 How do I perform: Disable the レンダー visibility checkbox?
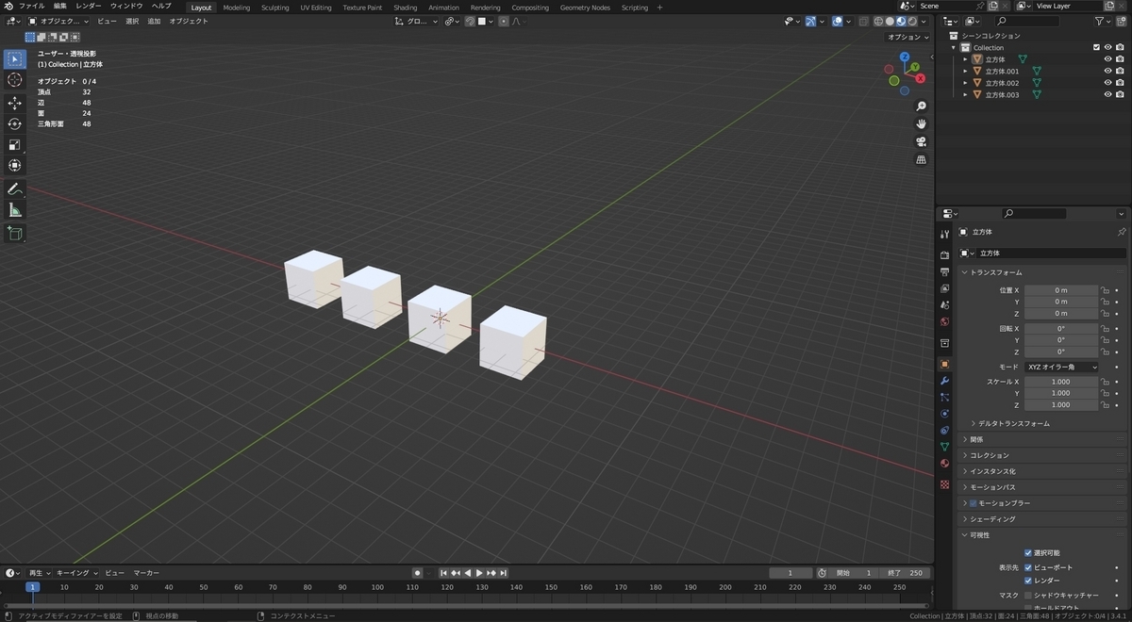(x=1028, y=581)
